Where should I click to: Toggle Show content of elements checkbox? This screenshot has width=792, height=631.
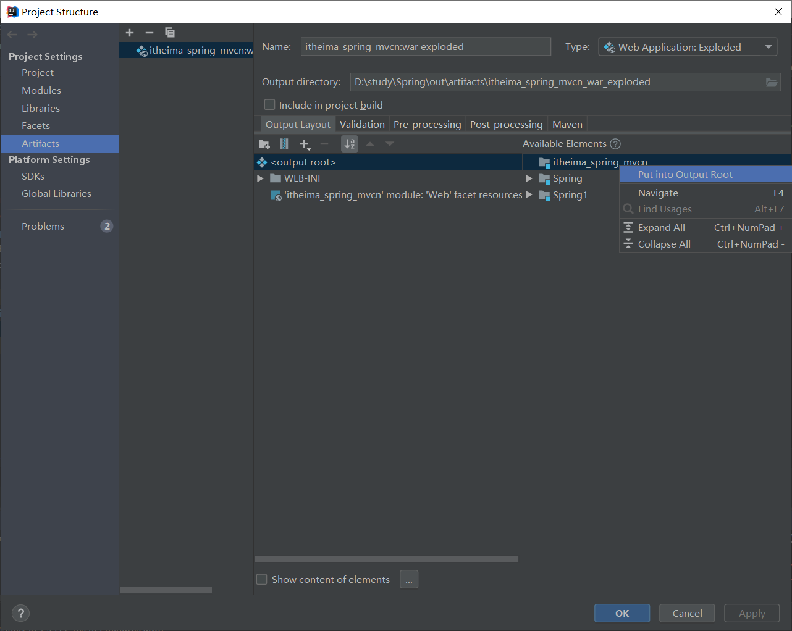(262, 579)
